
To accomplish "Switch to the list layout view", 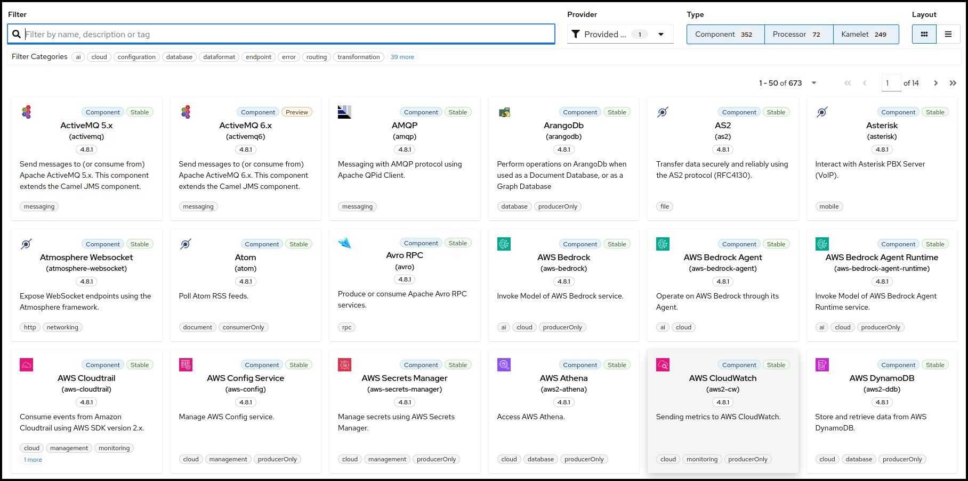I will coord(949,34).
